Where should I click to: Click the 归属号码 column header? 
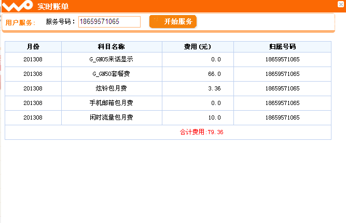click(x=282, y=47)
